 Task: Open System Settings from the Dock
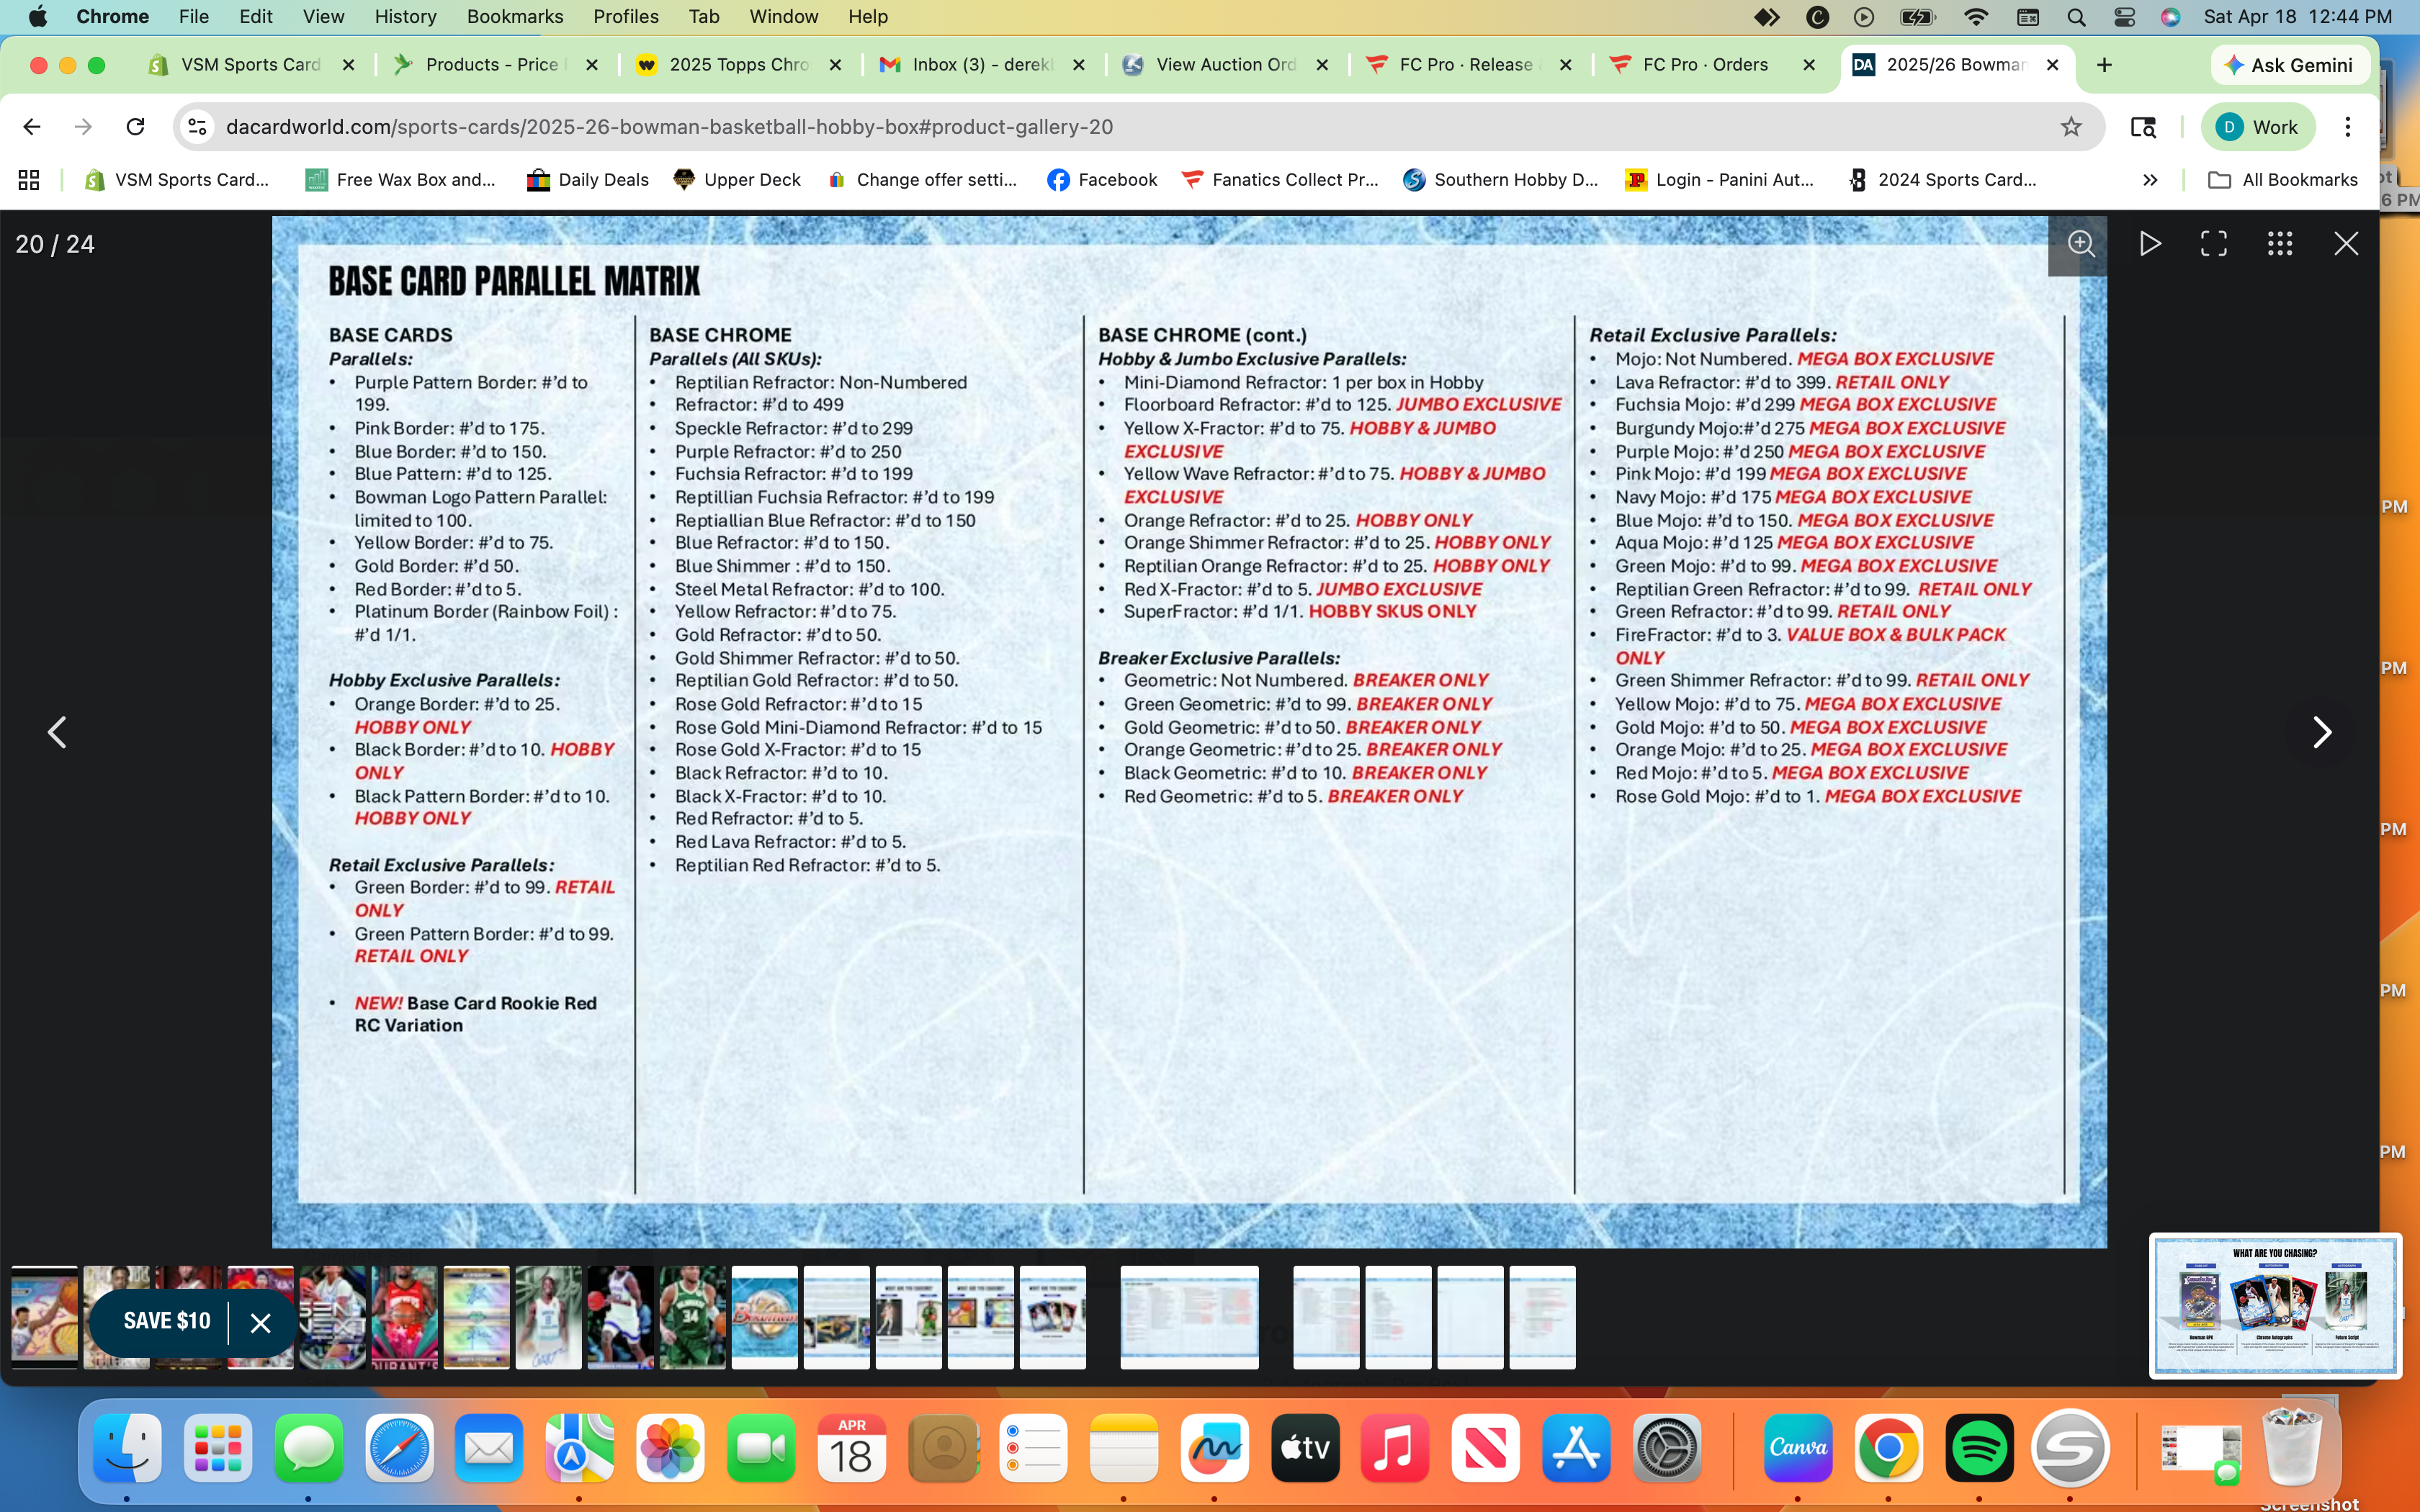coord(1667,1448)
